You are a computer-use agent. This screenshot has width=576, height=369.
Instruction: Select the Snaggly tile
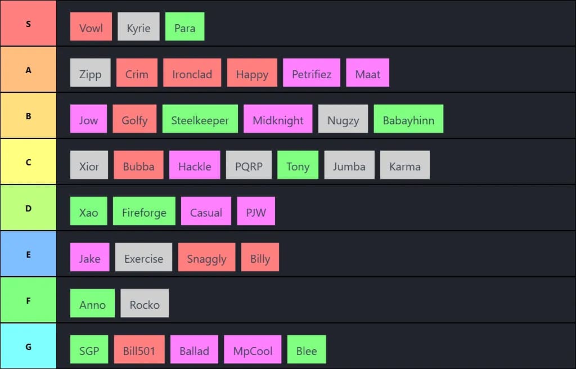[x=206, y=258]
